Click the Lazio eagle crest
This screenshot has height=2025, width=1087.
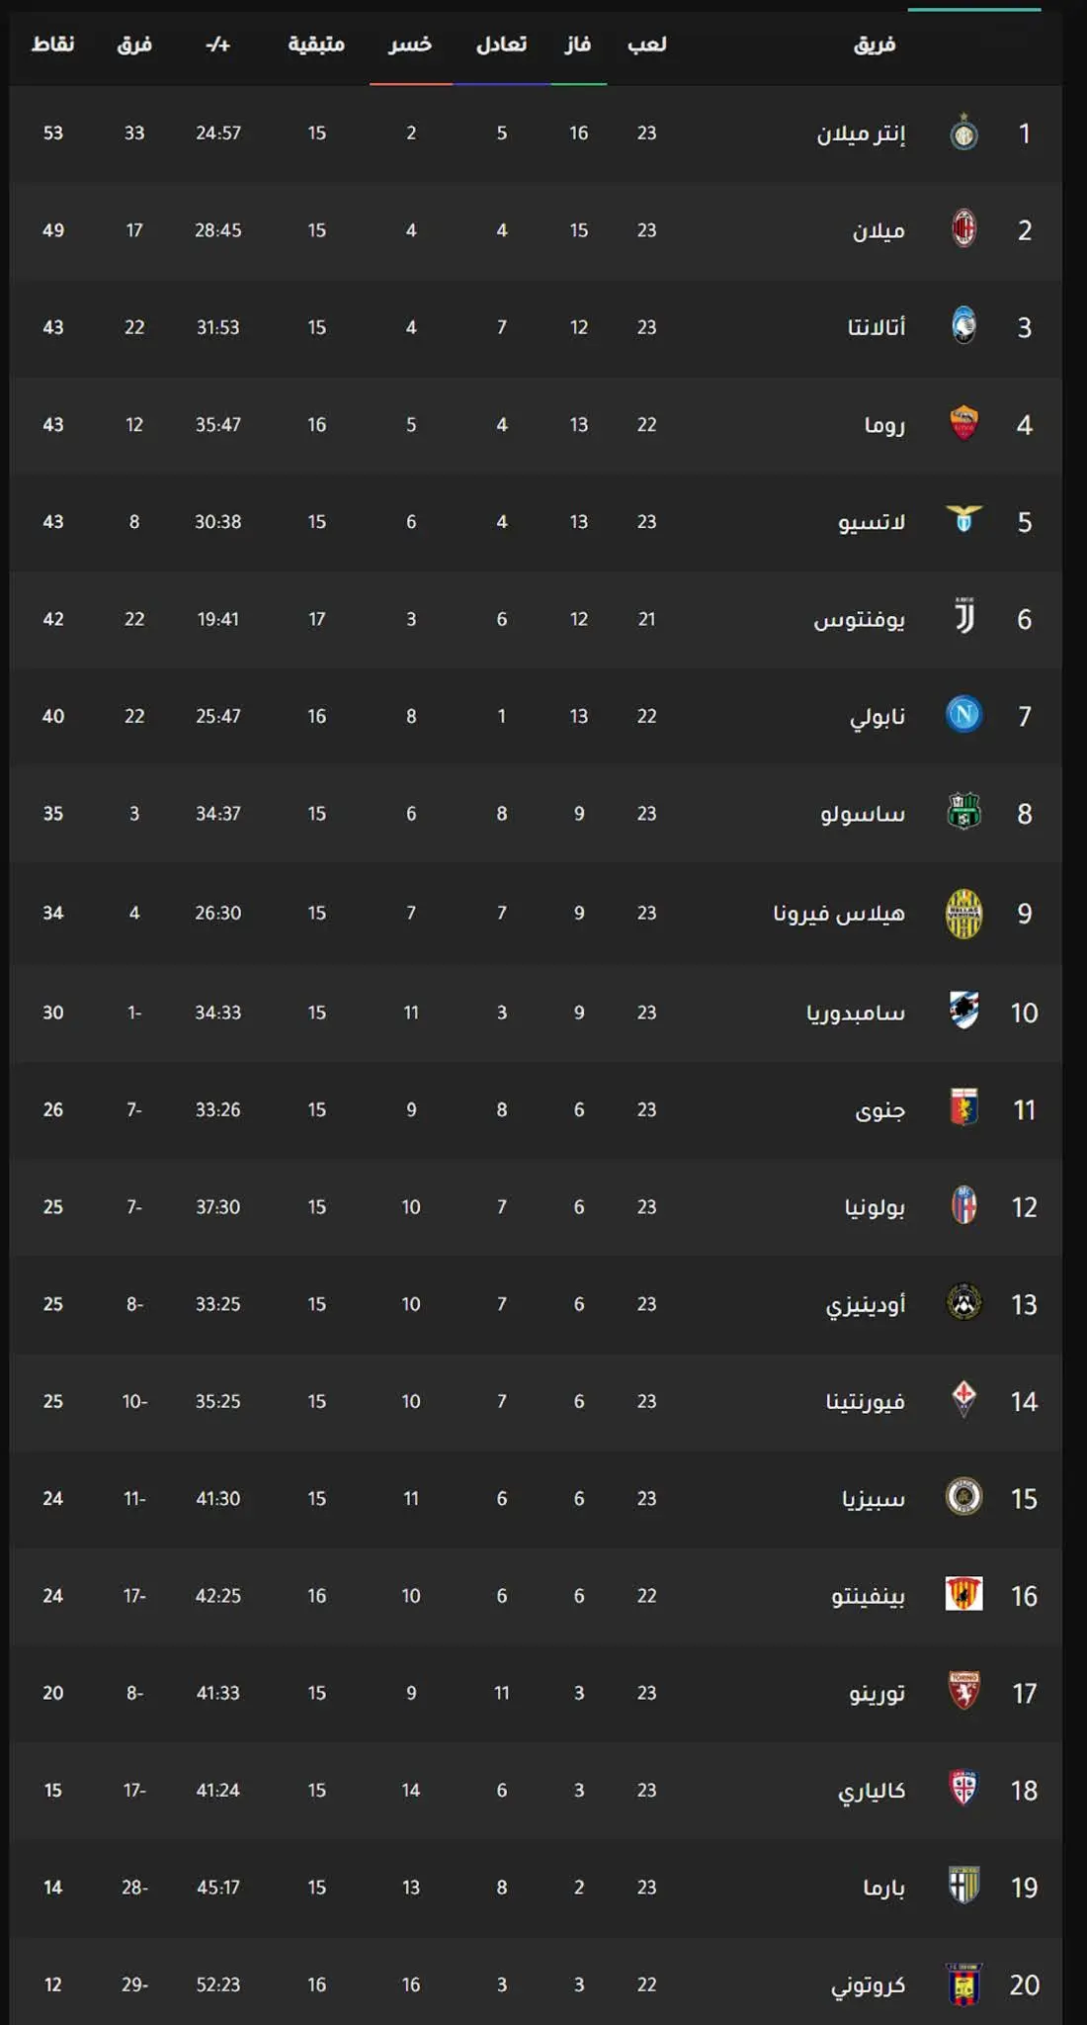[963, 520]
